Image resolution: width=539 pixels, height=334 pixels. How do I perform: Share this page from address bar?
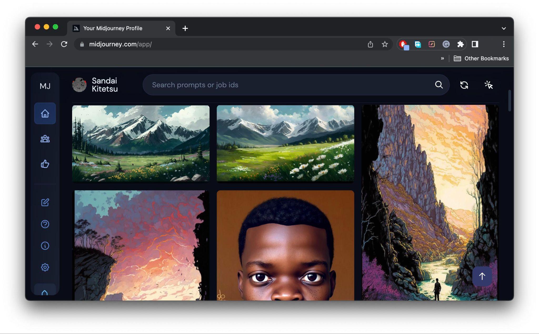click(x=370, y=44)
